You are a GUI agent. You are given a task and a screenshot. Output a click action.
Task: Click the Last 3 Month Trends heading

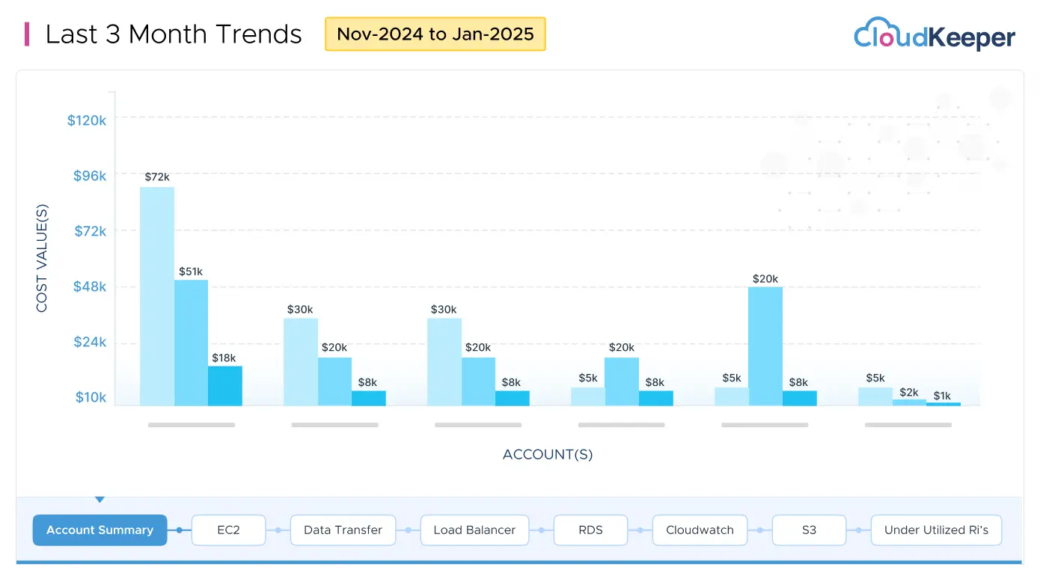174,34
